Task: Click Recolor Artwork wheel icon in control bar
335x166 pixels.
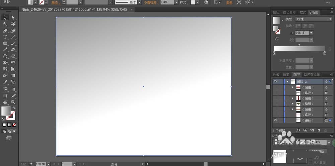Action: 206,2
